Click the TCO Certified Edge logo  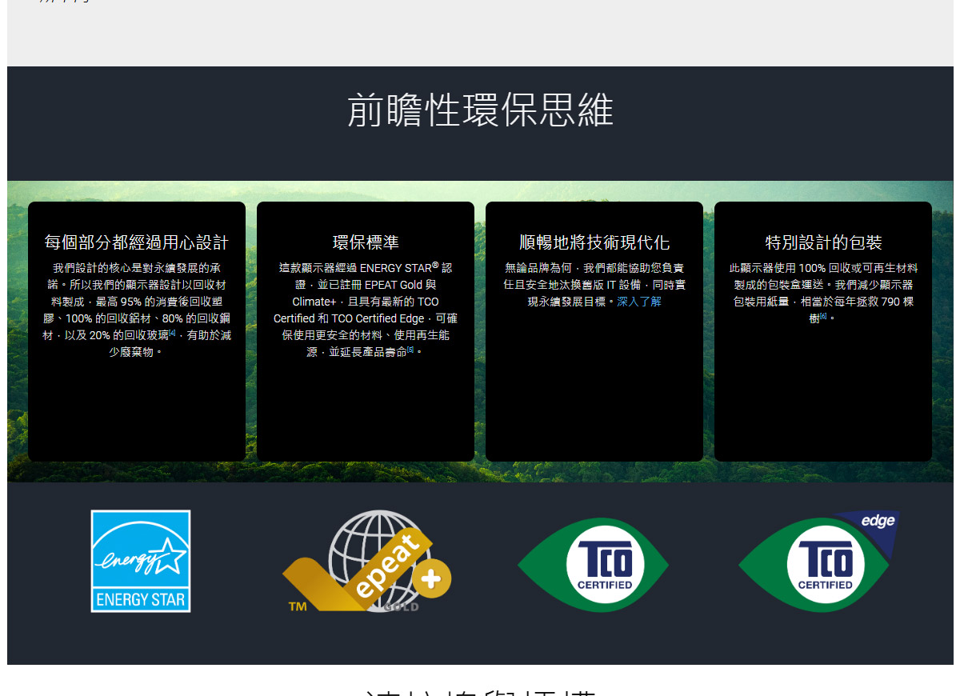pyautogui.click(x=819, y=562)
